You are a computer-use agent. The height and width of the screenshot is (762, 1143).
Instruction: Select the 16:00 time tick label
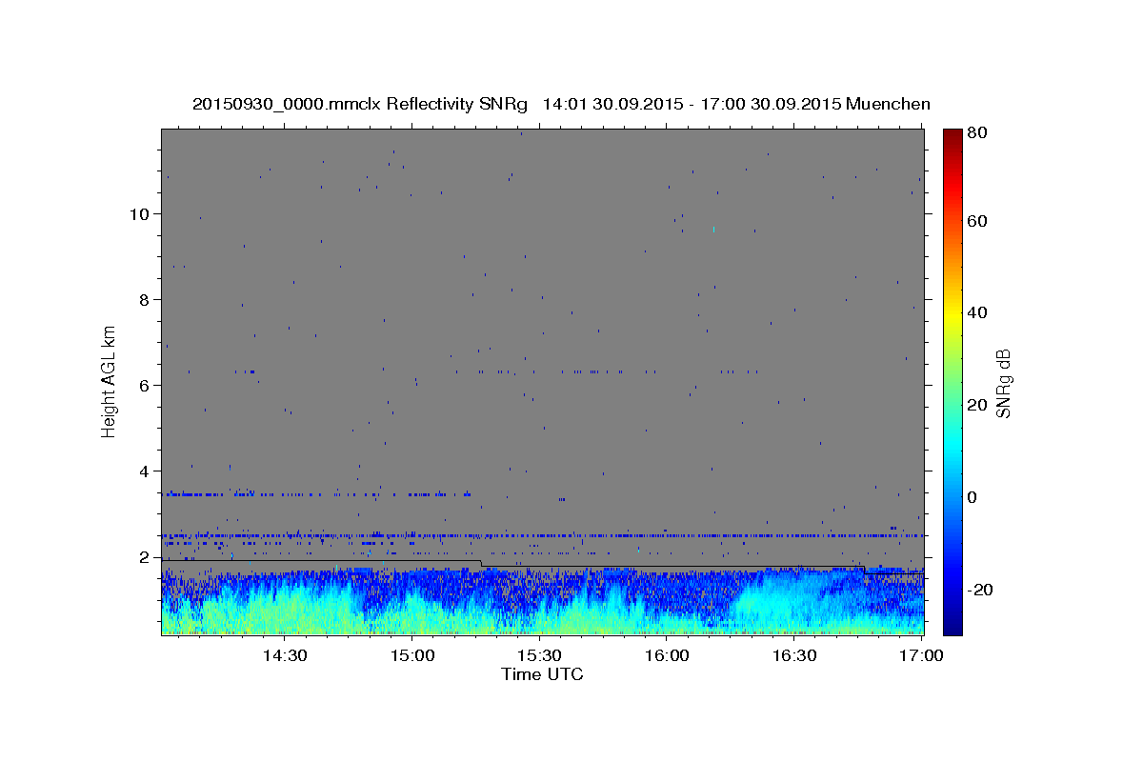click(667, 655)
